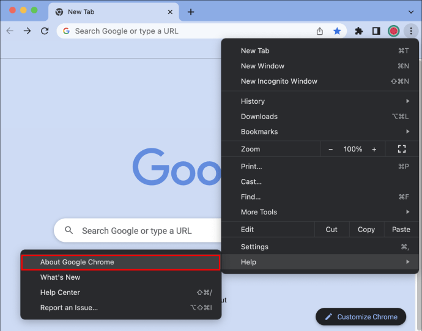Open What's New item
Screen dimensions: 422x331
pos(121,277)
